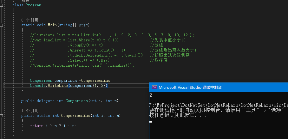Click the underlined args parameter
The image size is (288, 139).
[83, 25]
